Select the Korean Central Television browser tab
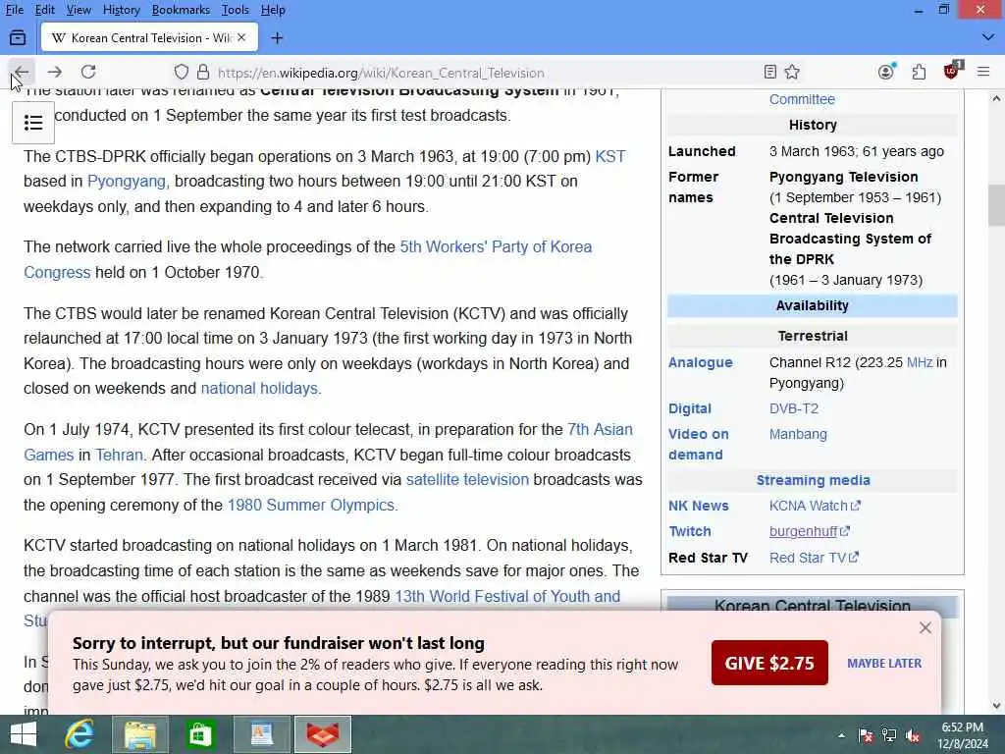Image resolution: width=1005 pixels, height=754 pixels. tap(149, 38)
